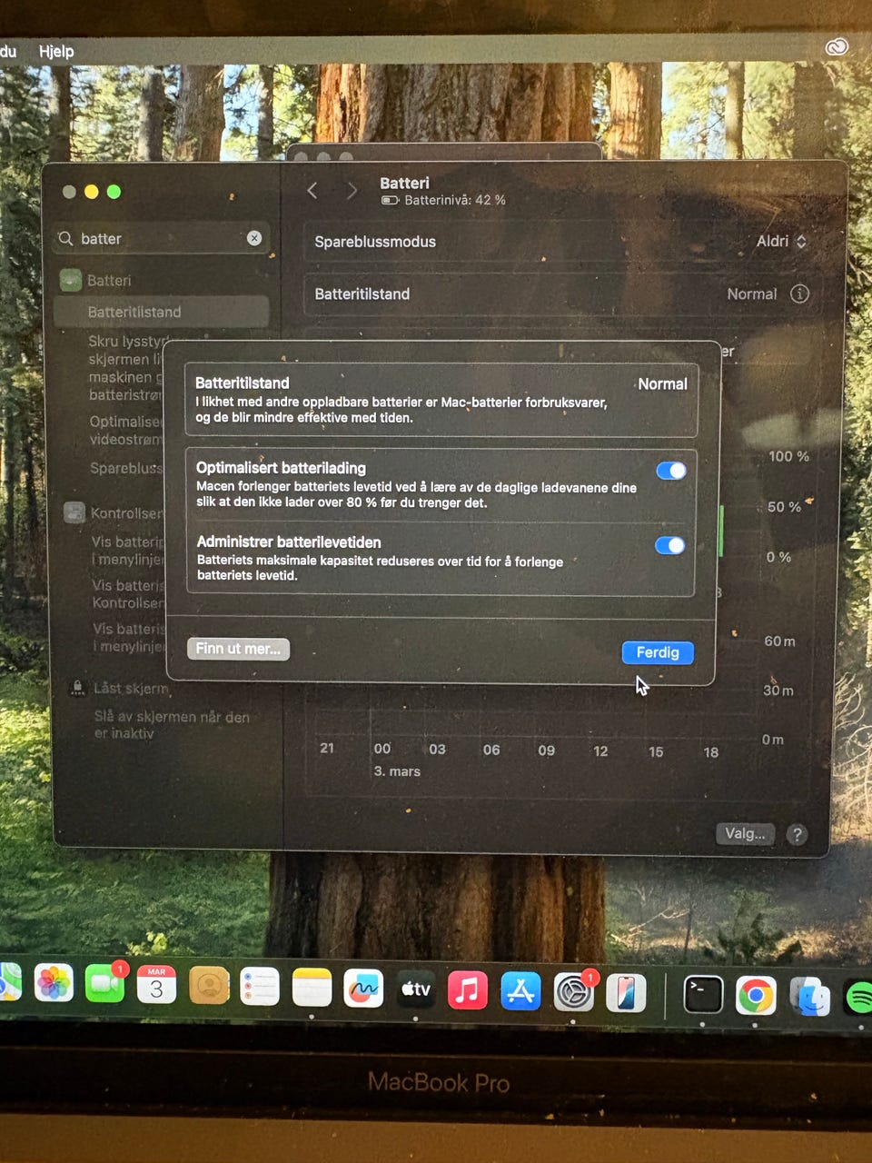Select Batteritilstand sidebar result

[161, 312]
